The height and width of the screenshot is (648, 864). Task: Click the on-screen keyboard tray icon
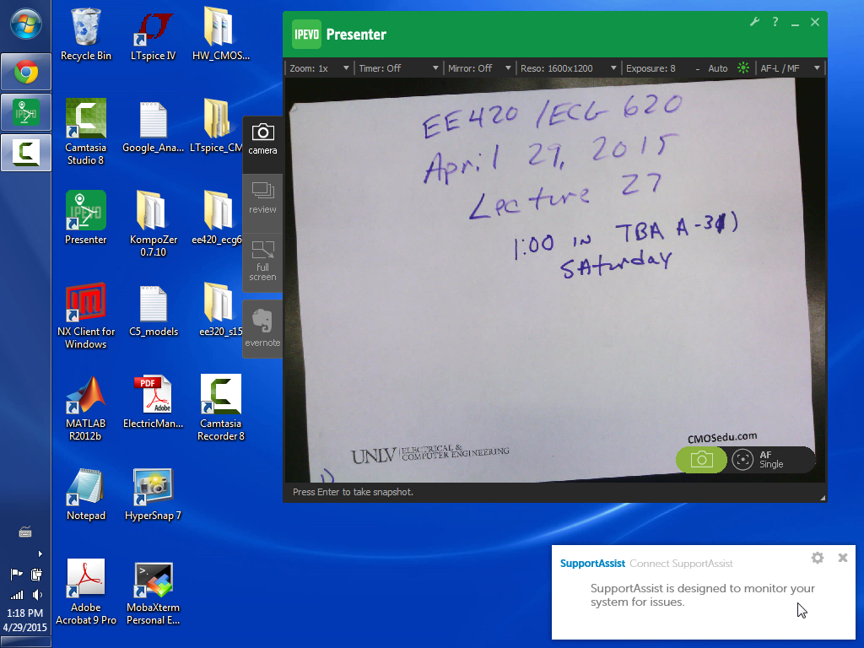[x=25, y=532]
